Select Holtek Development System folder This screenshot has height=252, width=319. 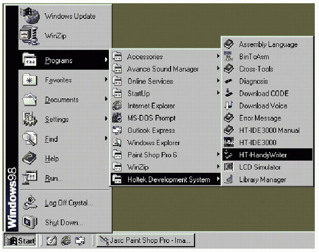pyautogui.click(x=165, y=179)
